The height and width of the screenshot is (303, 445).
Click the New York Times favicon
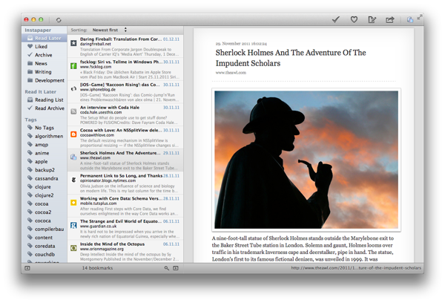[73, 180]
